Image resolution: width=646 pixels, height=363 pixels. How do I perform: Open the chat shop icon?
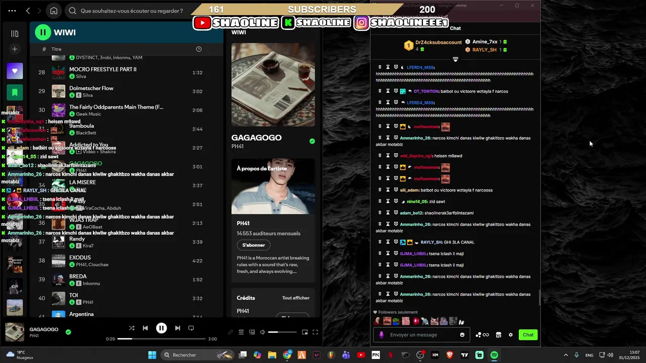click(x=498, y=335)
